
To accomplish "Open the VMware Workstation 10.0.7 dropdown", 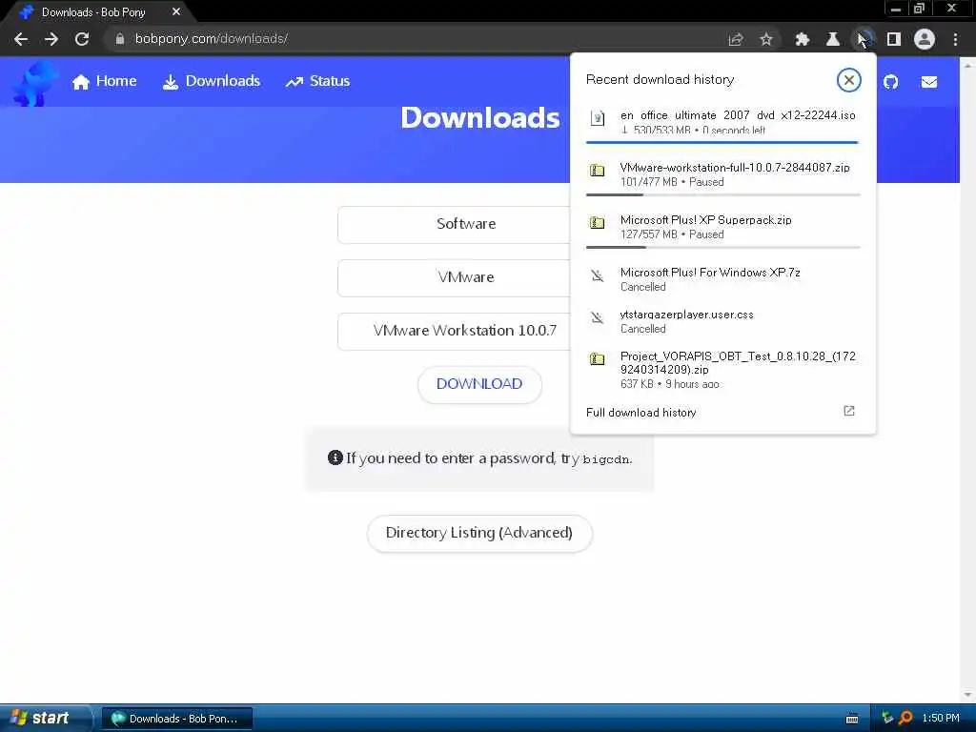I will pos(454,331).
